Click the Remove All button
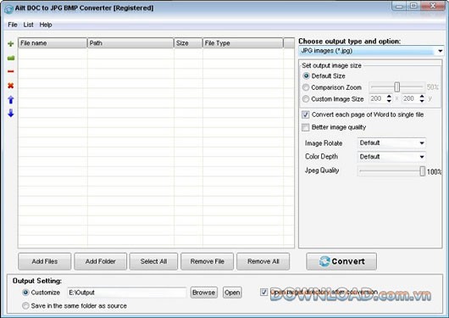449x318 pixels. pyautogui.click(x=263, y=261)
